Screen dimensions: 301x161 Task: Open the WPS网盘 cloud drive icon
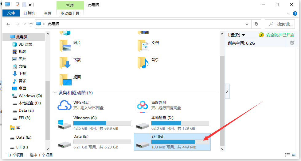point(64,105)
